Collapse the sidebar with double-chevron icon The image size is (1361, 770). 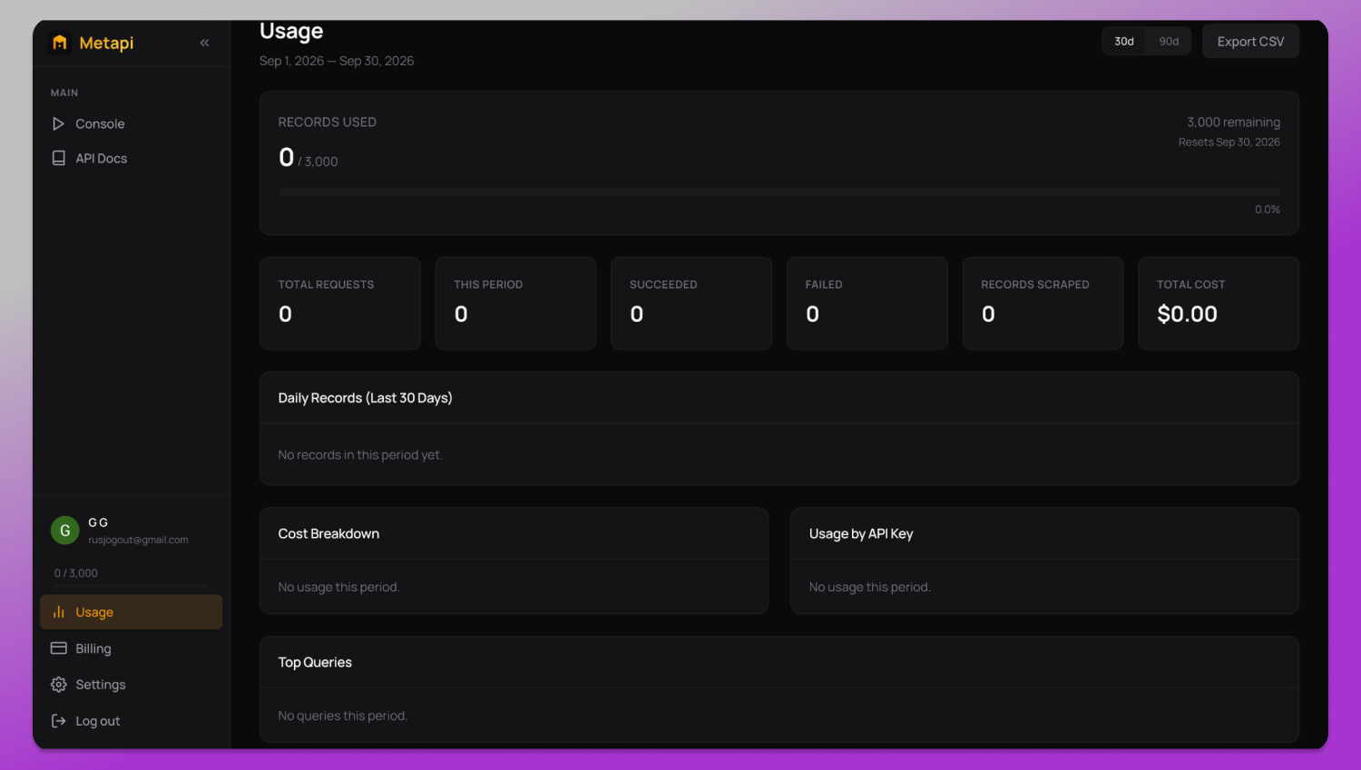[205, 43]
